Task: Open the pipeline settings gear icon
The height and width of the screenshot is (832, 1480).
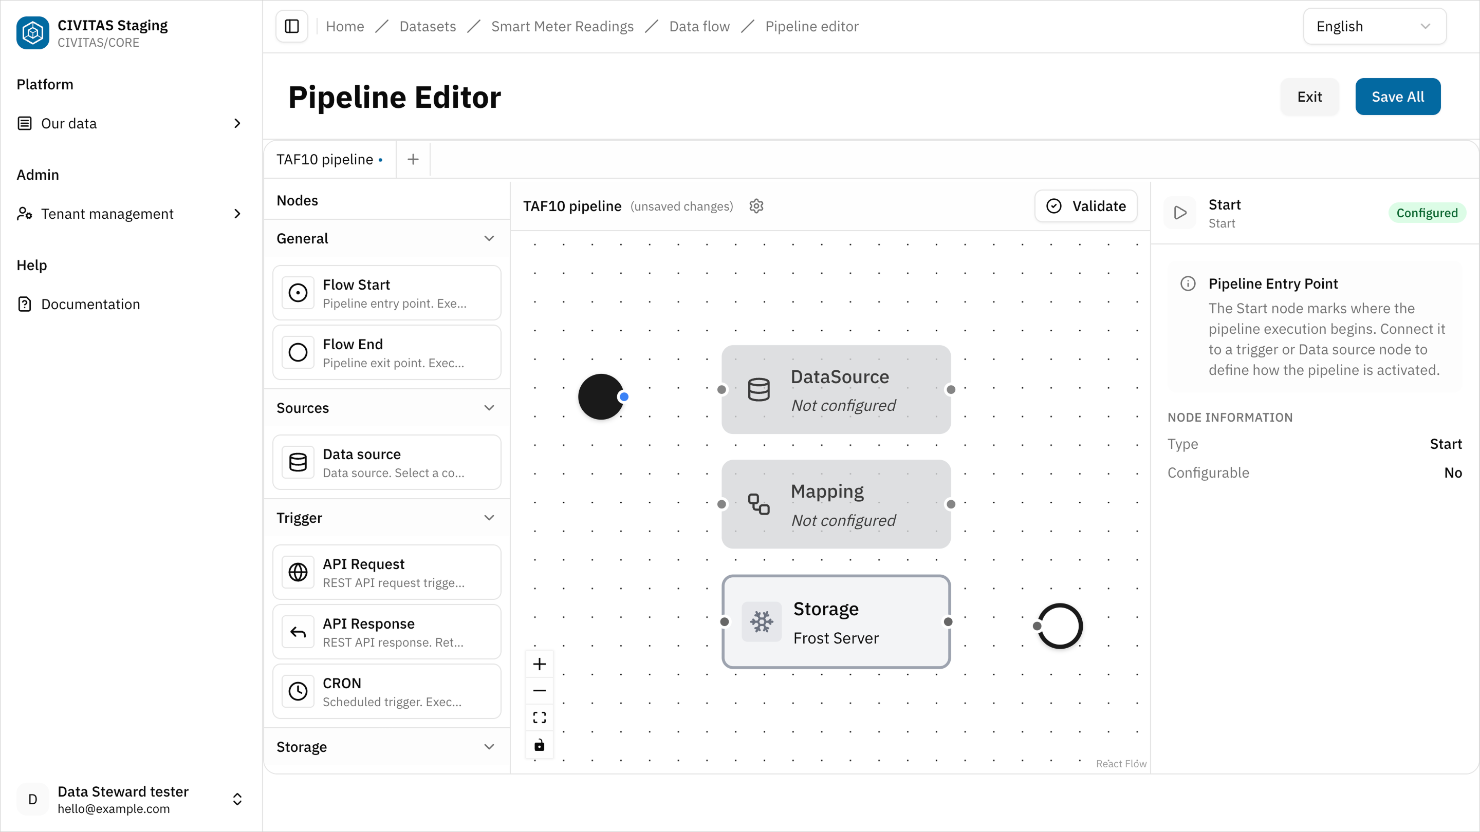Action: (x=756, y=205)
